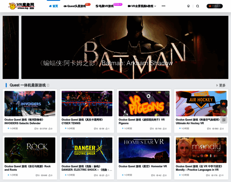Open the search magnifier icon
This screenshot has width=231, height=182.
(x=198, y=6)
